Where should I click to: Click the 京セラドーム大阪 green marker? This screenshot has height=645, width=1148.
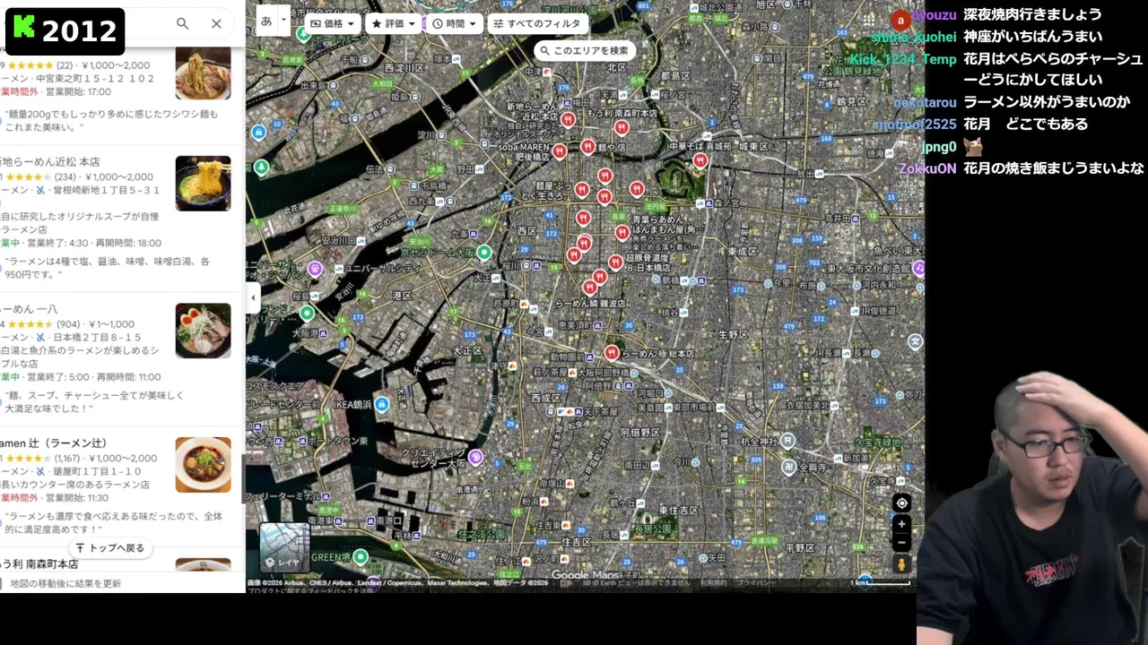coord(484,253)
